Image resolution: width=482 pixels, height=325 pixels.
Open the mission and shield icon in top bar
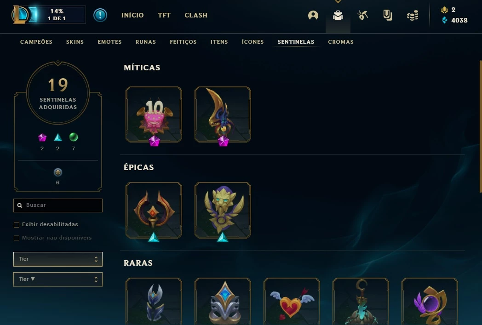[x=388, y=15]
